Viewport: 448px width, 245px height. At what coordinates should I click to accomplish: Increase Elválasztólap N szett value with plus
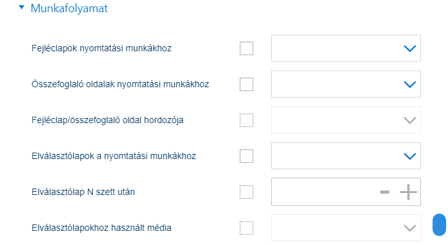click(x=408, y=192)
